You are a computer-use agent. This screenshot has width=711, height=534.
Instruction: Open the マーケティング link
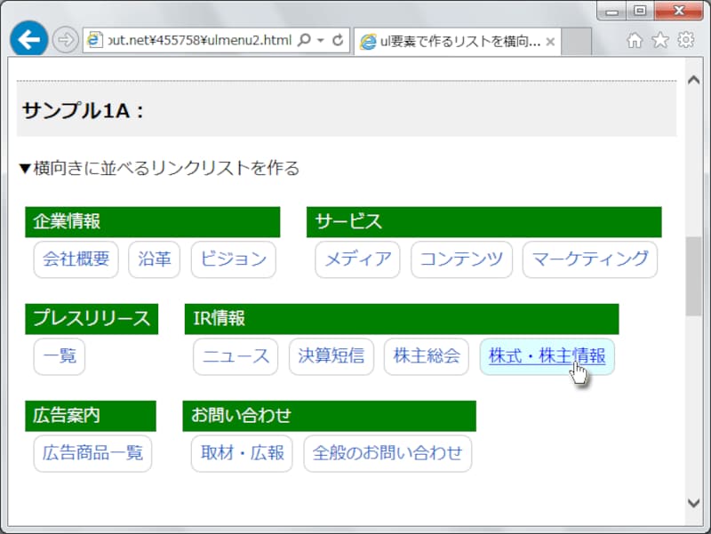[589, 259]
